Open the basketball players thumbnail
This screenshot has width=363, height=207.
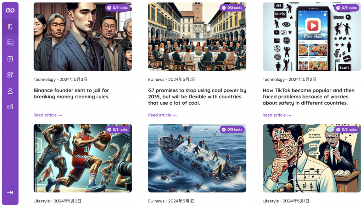pyautogui.click(x=83, y=158)
